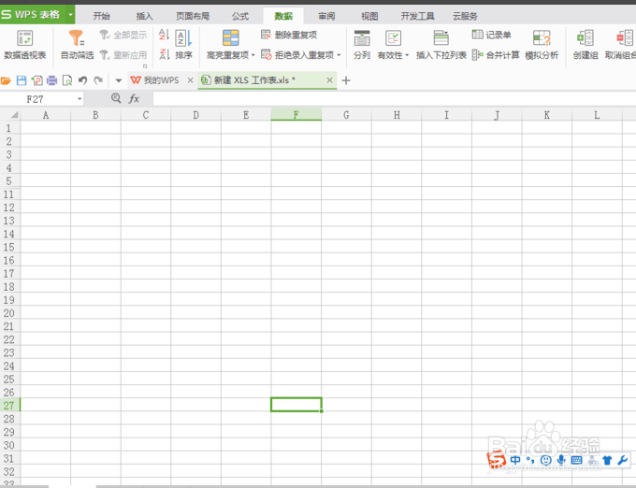Select the 数据 tab
The image size is (636, 488).
coord(283,16)
